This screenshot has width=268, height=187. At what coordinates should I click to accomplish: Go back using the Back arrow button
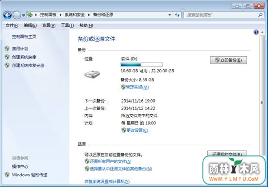tap(7, 16)
